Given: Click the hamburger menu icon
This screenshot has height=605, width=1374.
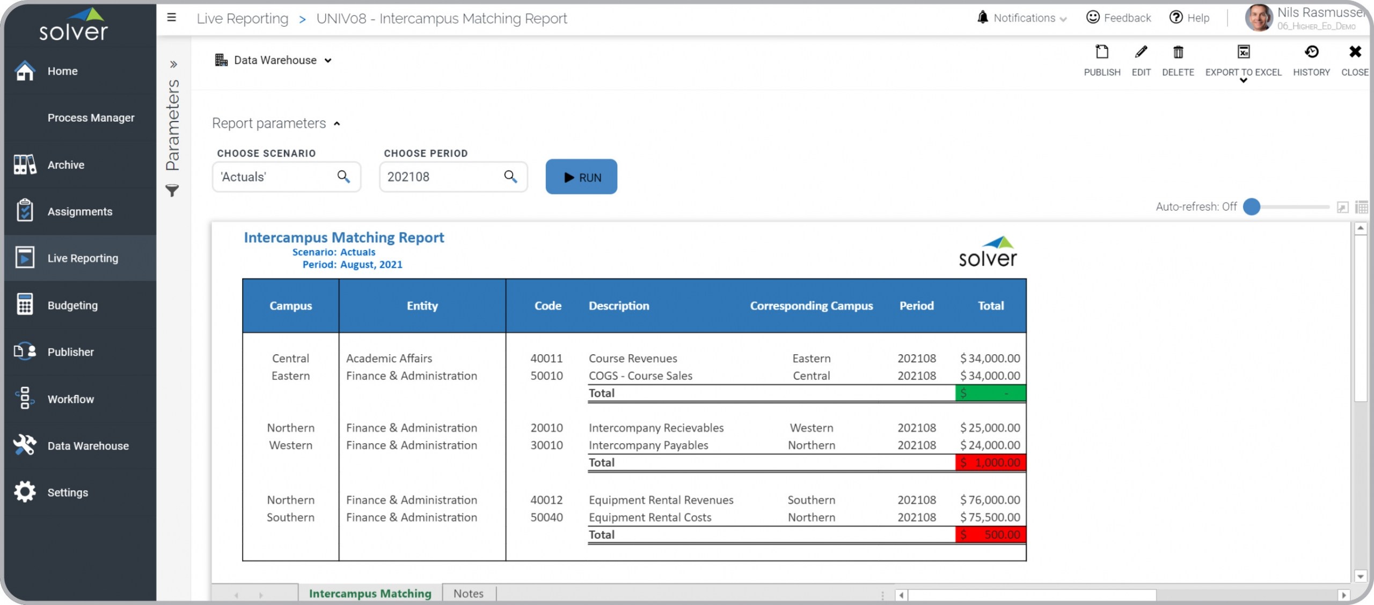Looking at the screenshot, I should (172, 18).
